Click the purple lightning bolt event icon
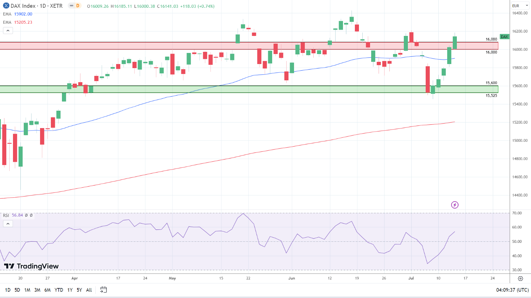This screenshot has height=298, width=531. click(455, 205)
